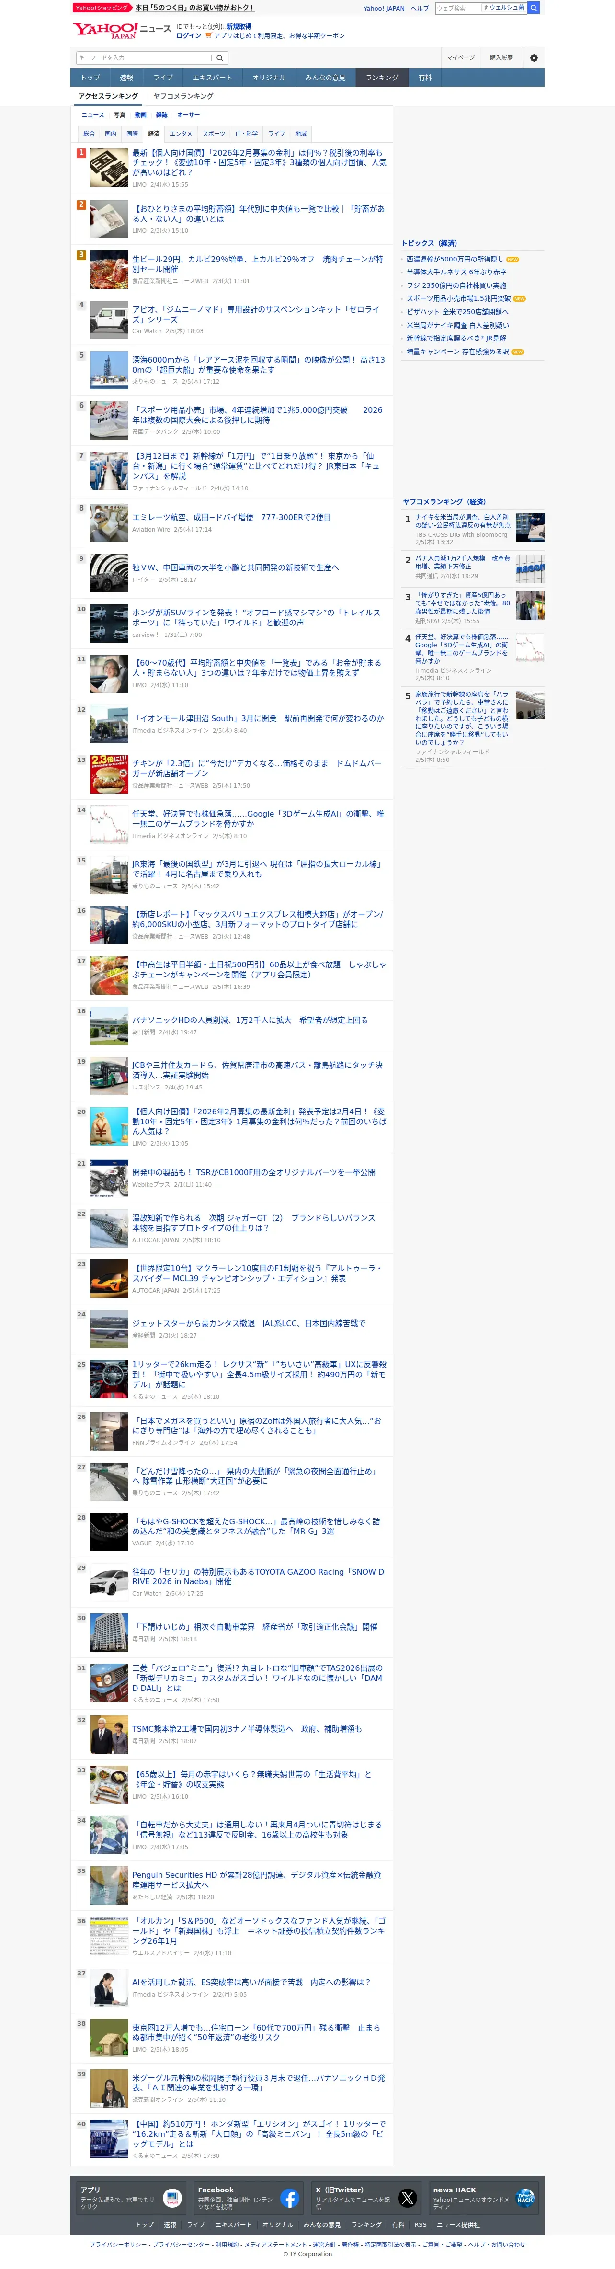Select the IT・科学 category tab
The height and width of the screenshot is (2269, 615).
click(247, 134)
